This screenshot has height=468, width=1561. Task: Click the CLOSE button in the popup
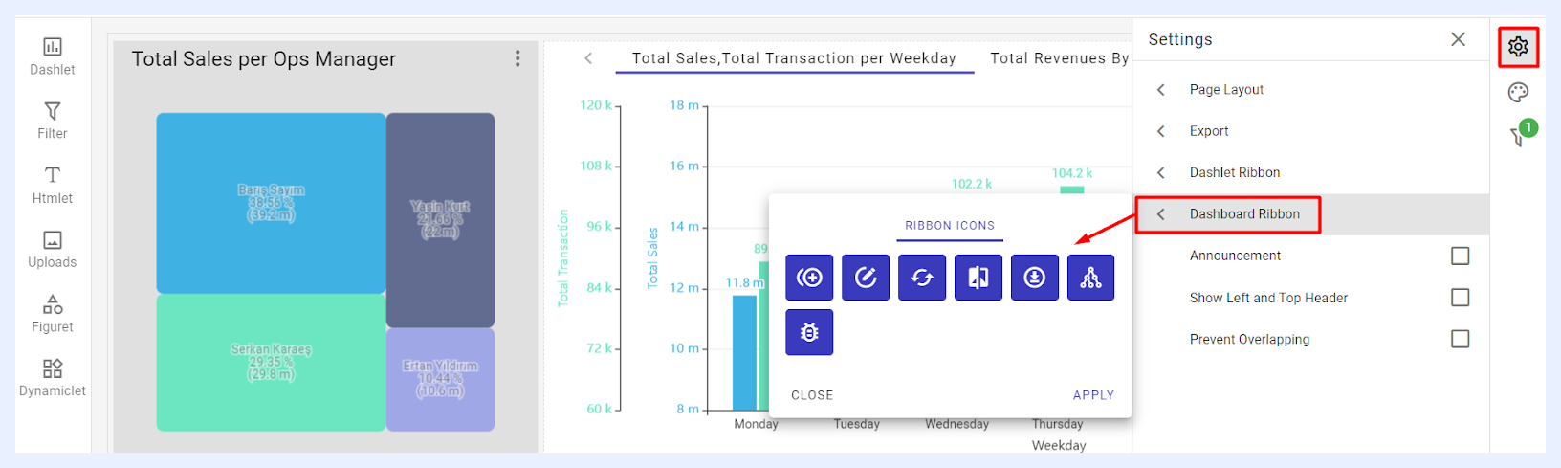point(812,395)
